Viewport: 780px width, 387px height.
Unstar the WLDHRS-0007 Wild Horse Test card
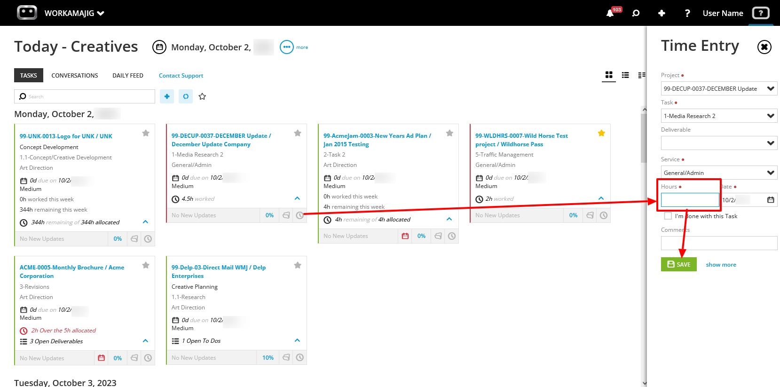pyautogui.click(x=601, y=133)
